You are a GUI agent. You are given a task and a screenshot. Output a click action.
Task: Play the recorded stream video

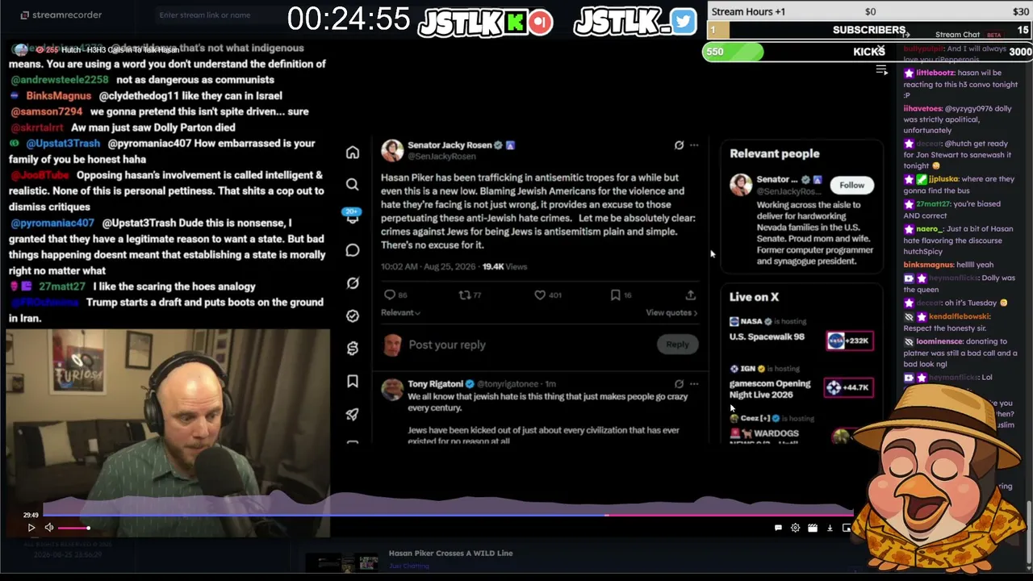pos(31,528)
